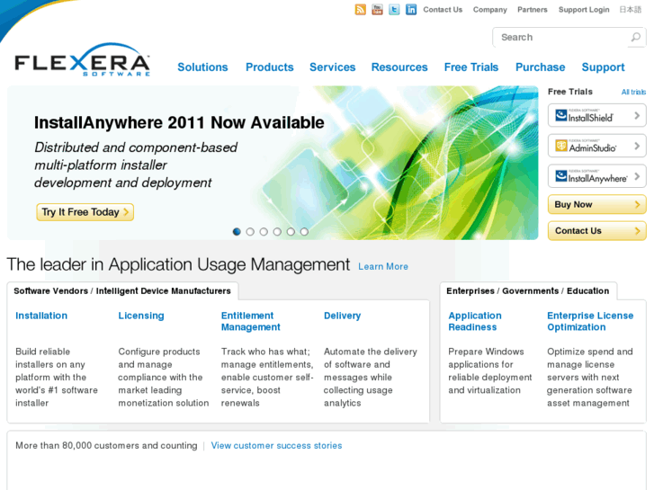Select the second carousel slide dot
Viewport: 654px width, 490px height.
click(250, 231)
